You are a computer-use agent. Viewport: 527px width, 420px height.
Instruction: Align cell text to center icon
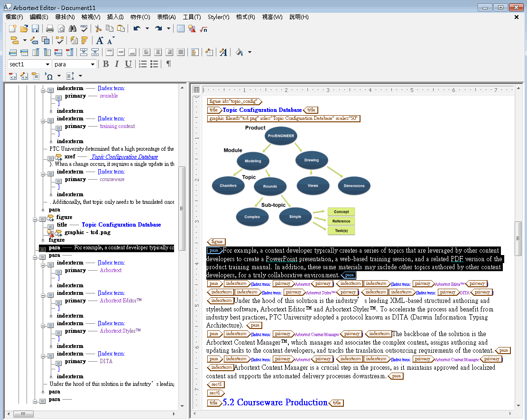(x=158, y=52)
